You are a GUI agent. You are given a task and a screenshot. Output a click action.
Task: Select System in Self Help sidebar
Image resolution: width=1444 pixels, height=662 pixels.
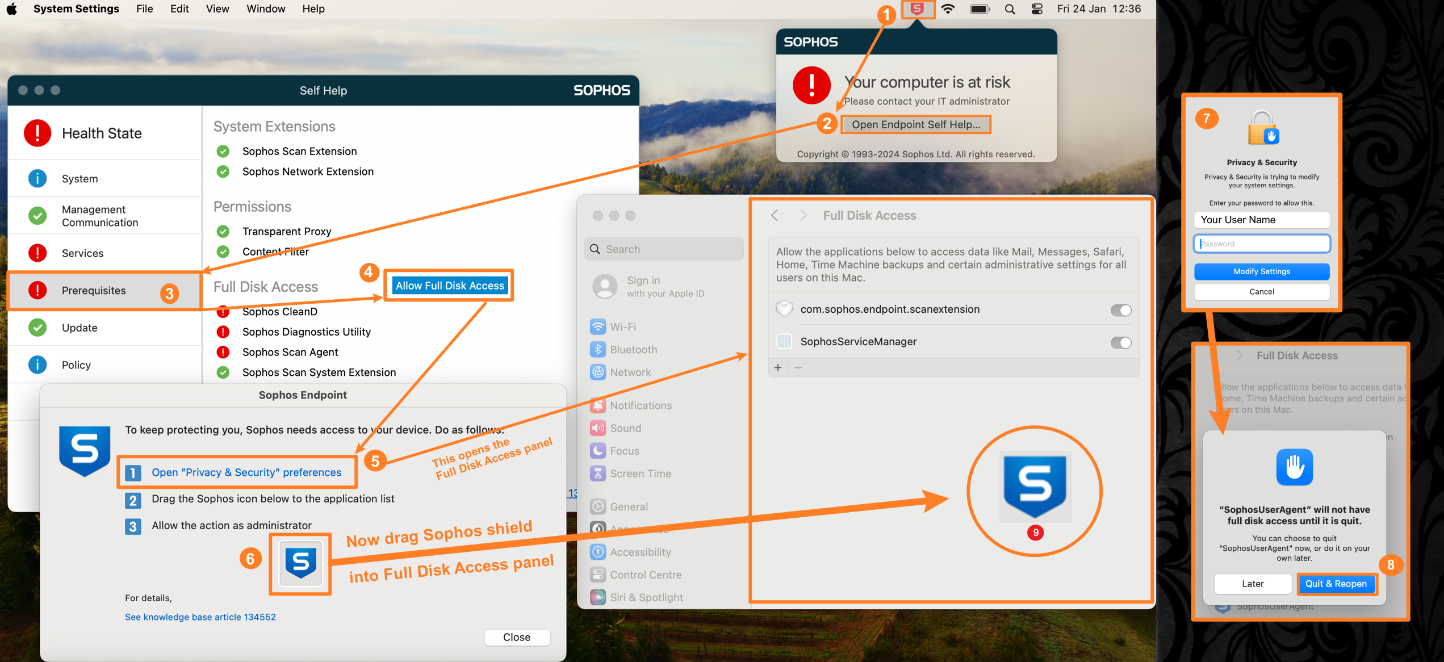coord(105,179)
